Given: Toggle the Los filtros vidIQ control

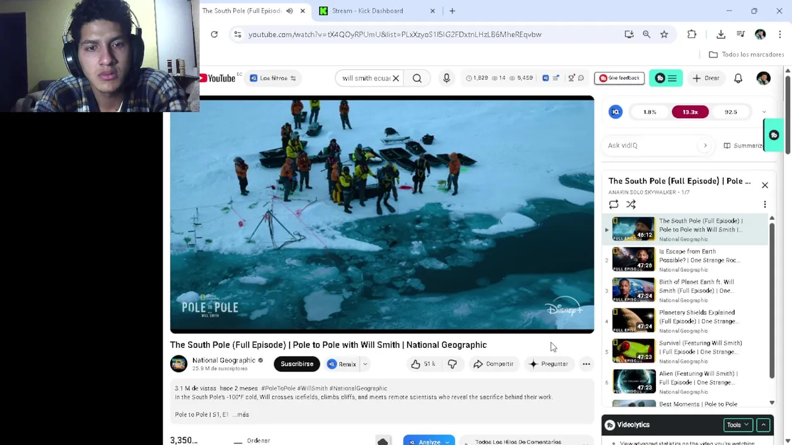Looking at the screenshot, I should [273, 78].
